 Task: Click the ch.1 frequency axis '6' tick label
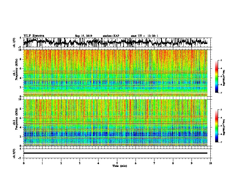point(21,69)
